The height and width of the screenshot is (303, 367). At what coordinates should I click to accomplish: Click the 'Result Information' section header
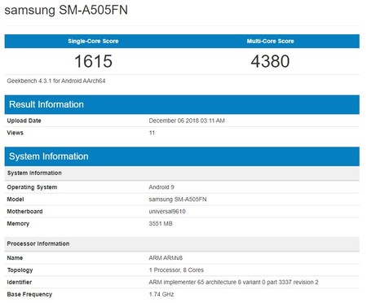coord(182,104)
